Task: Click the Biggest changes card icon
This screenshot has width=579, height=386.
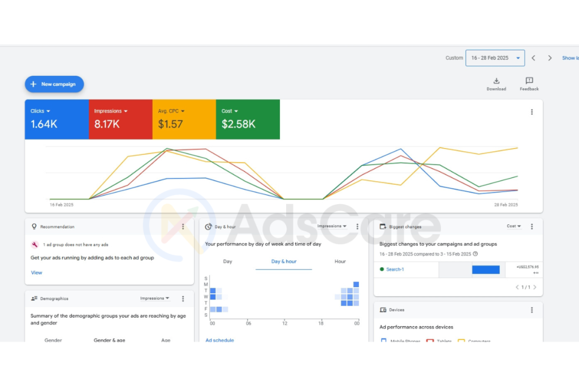Action: click(x=383, y=227)
